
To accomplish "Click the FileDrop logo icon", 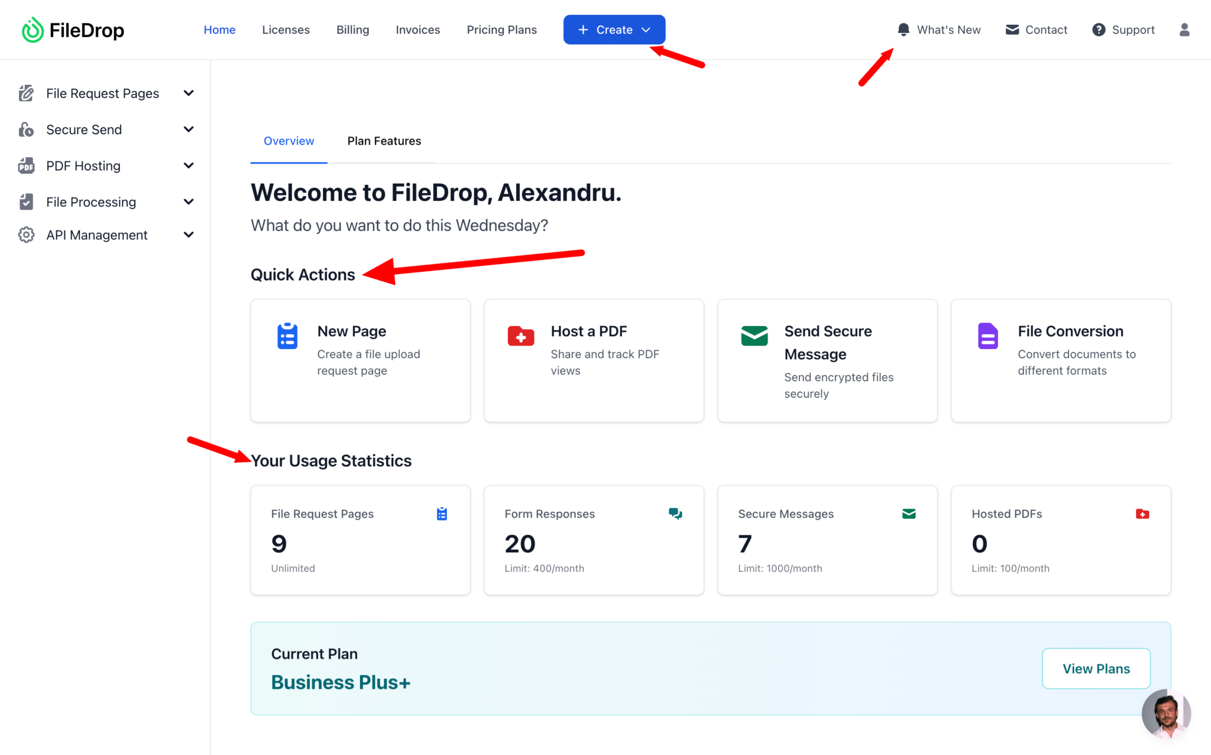I will pos(33,30).
